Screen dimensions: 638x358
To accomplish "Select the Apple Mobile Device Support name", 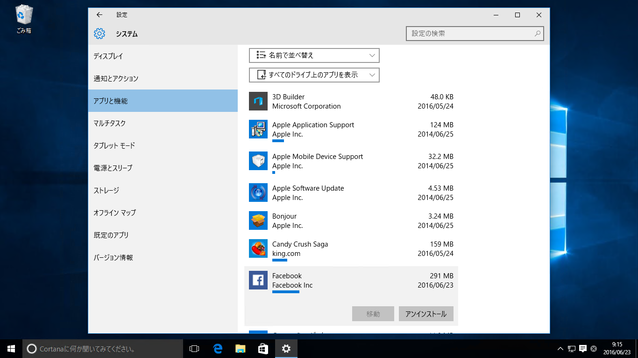I will [318, 157].
